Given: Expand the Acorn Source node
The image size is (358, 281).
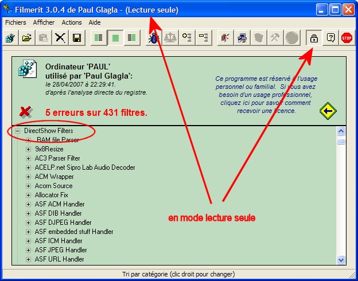Looking at the screenshot, I should click(x=28, y=186).
